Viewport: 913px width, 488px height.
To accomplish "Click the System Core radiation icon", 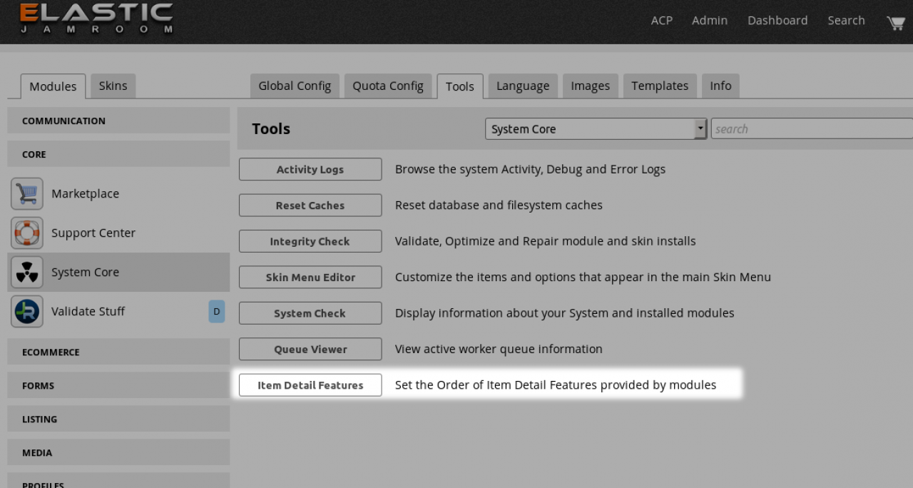I will click(27, 273).
